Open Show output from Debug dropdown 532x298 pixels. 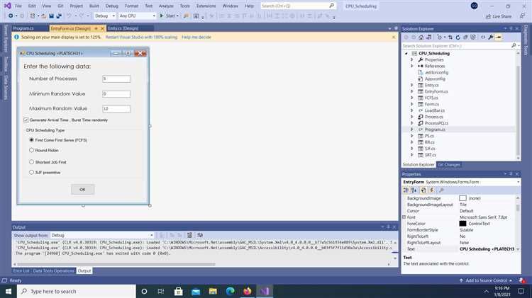[101, 235]
